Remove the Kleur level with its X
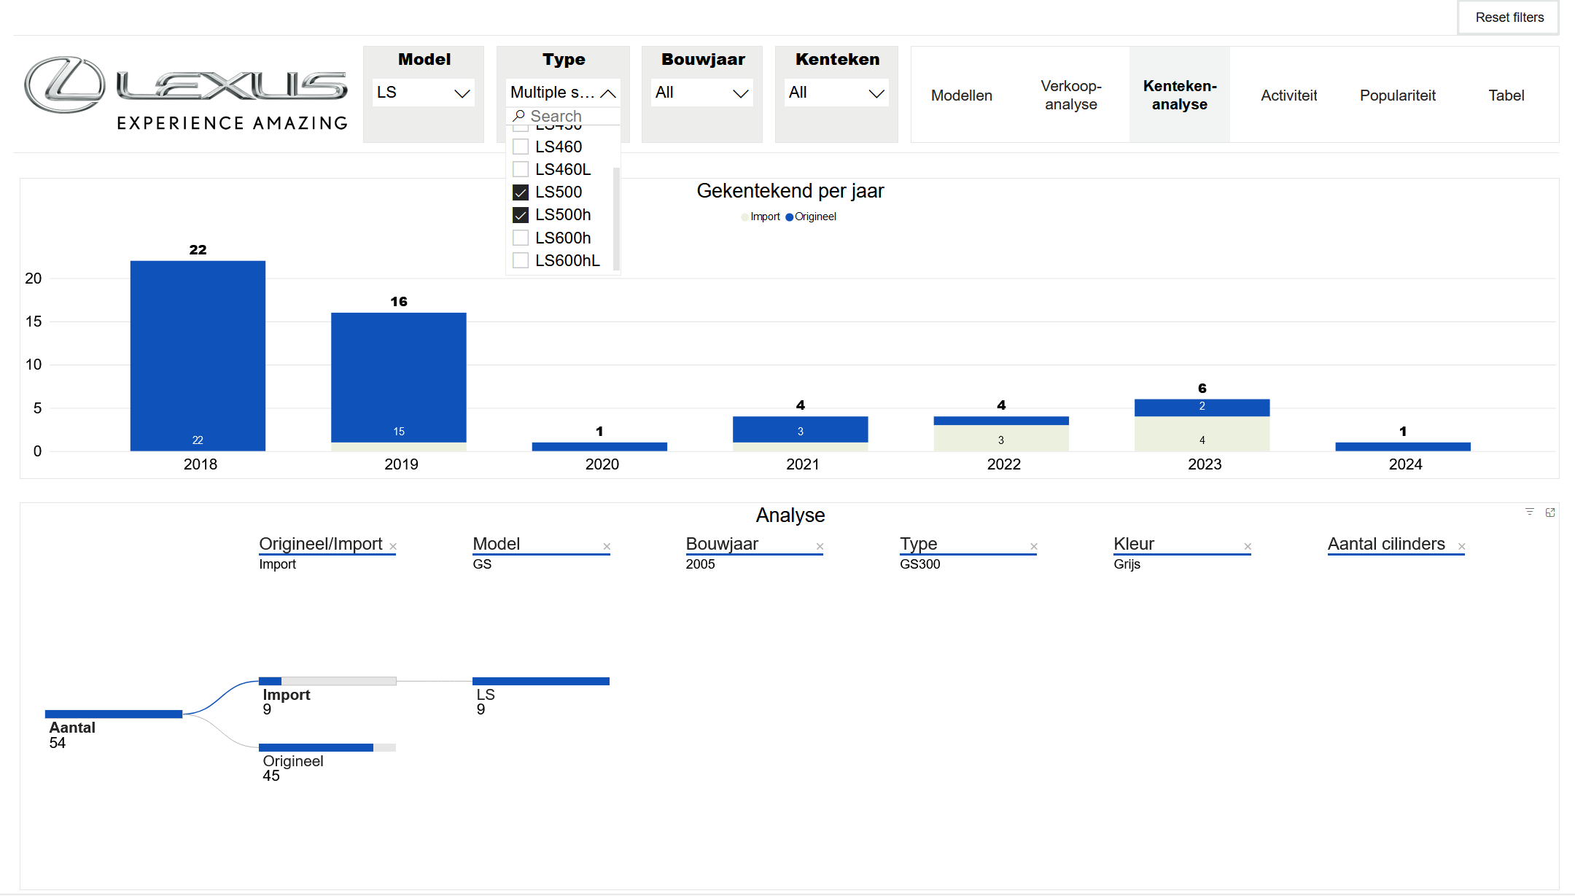 (x=1248, y=547)
